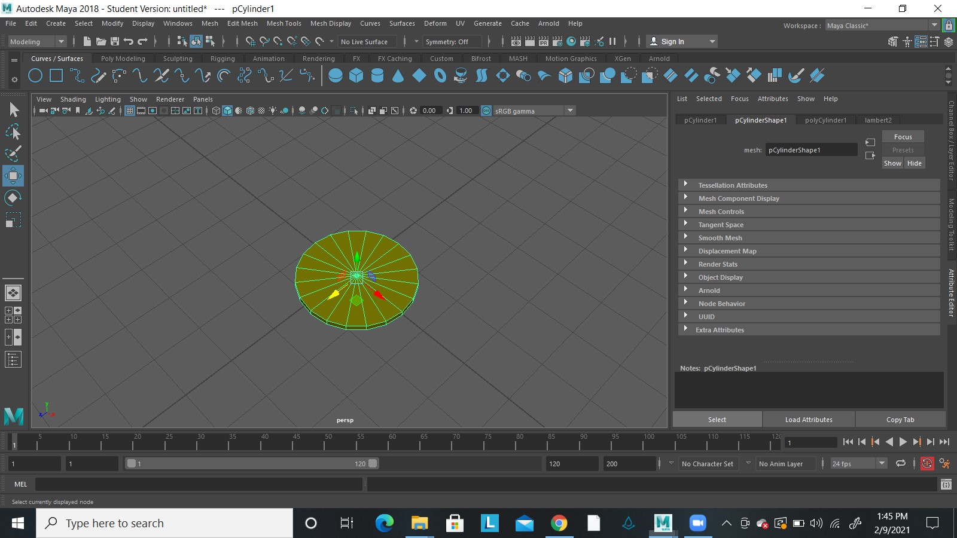Create a NURBS cube from shelf

pos(356,75)
